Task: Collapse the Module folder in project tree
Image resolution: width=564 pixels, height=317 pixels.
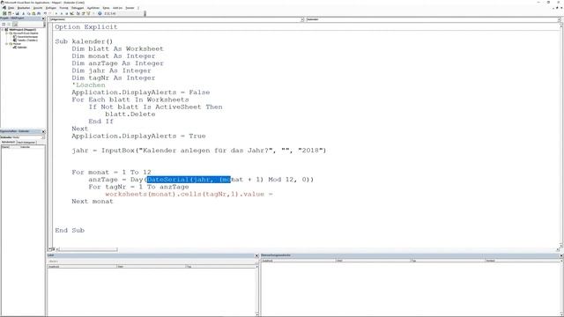Action: tap(6, 44)
